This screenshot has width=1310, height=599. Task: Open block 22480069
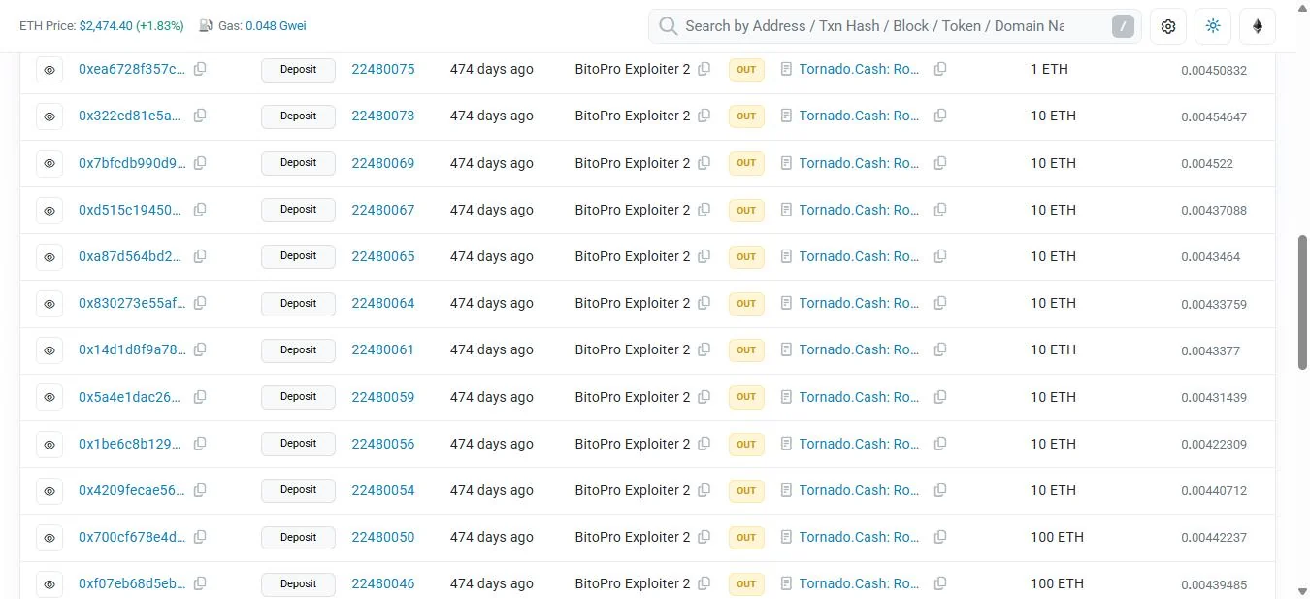(383, 163)
